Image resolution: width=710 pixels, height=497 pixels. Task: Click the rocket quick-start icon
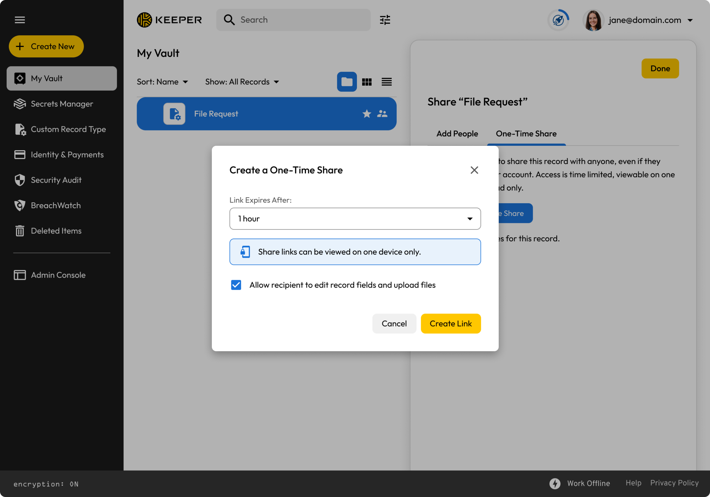click(558, 20)
